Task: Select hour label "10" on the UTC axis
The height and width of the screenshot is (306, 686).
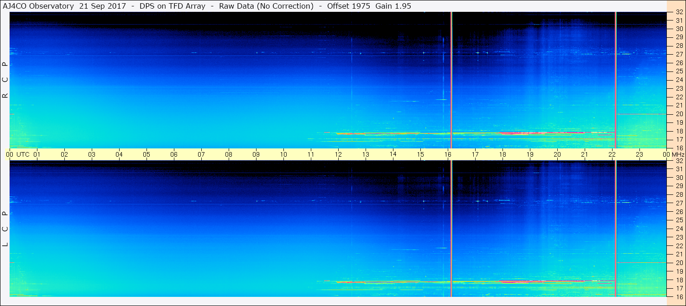Action: (x=283, y=154)
